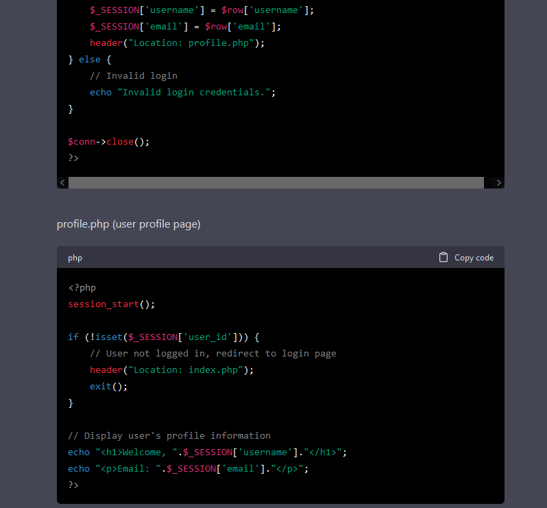Click the 'Invalid login credentials.' echo line
This screenshot has width=547, height=508.
click(x=182, y=92)
